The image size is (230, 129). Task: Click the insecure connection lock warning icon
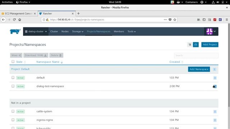click(47, 20)
